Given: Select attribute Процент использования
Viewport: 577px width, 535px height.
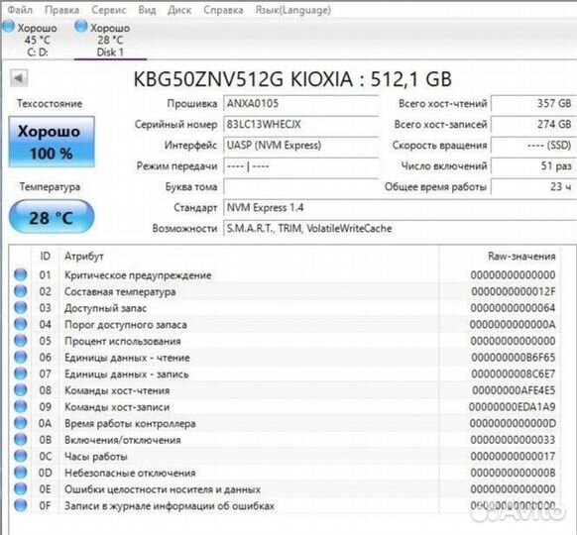Looking at the screenshot, I should 123,341.
